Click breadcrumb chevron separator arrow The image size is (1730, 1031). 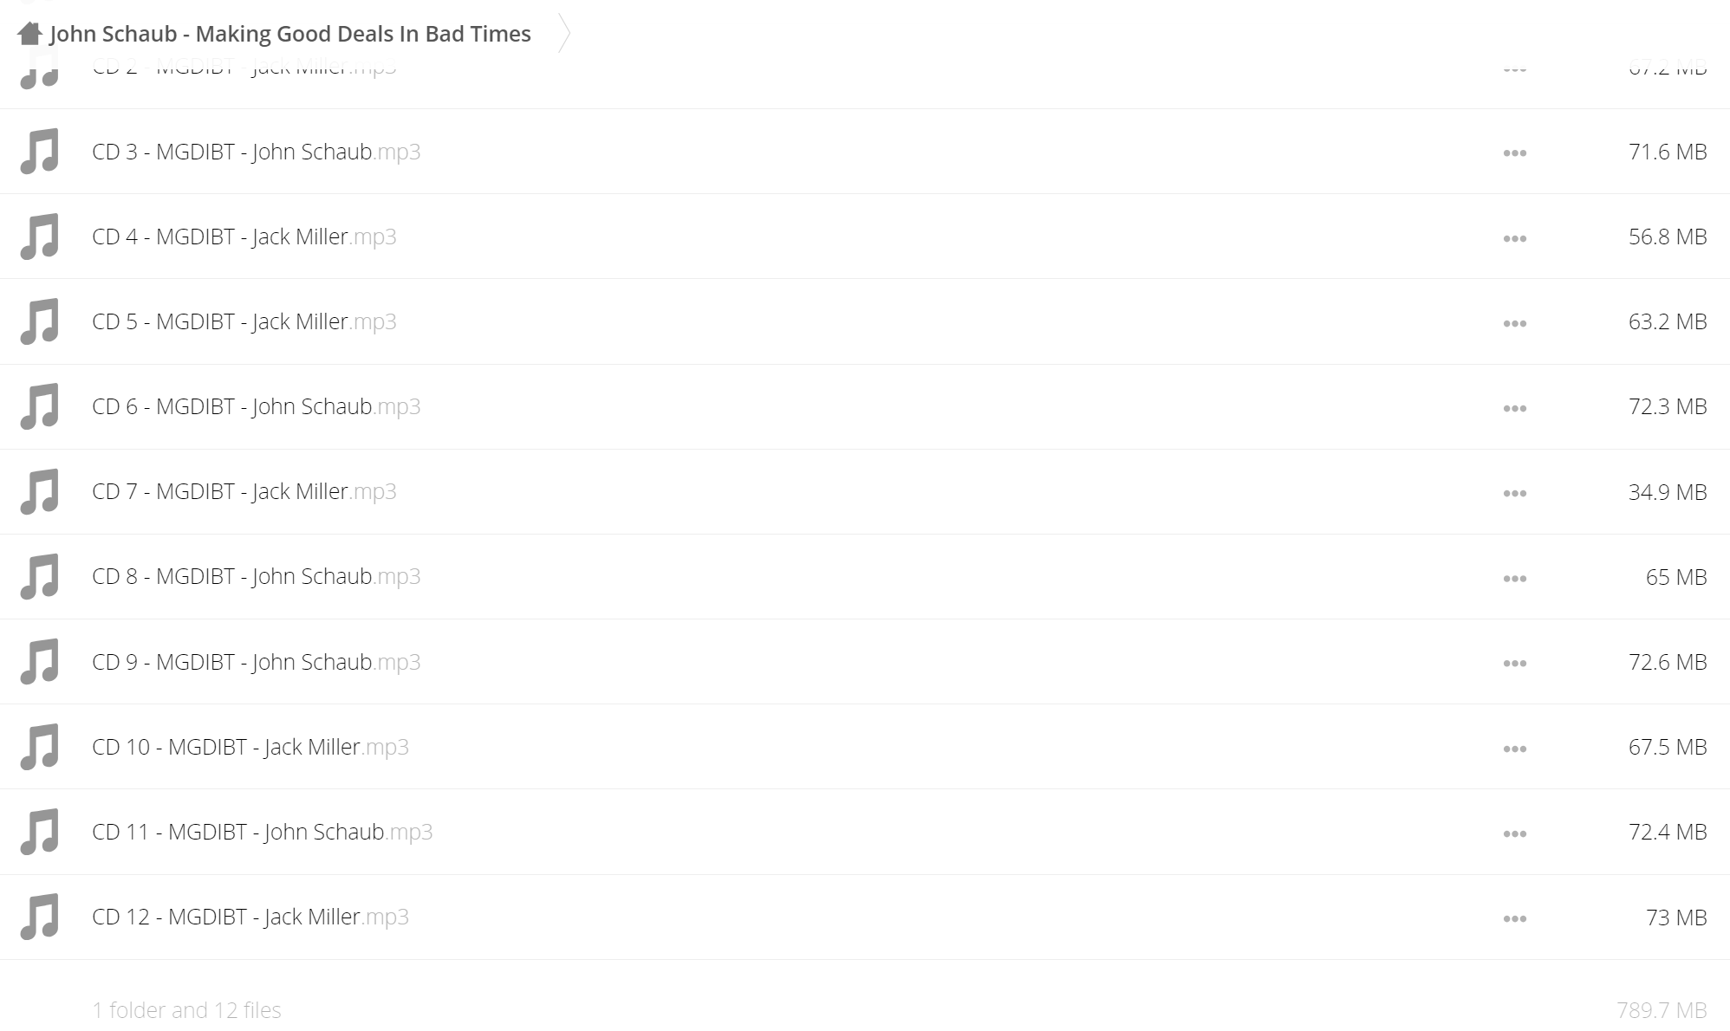click(563, 34)
